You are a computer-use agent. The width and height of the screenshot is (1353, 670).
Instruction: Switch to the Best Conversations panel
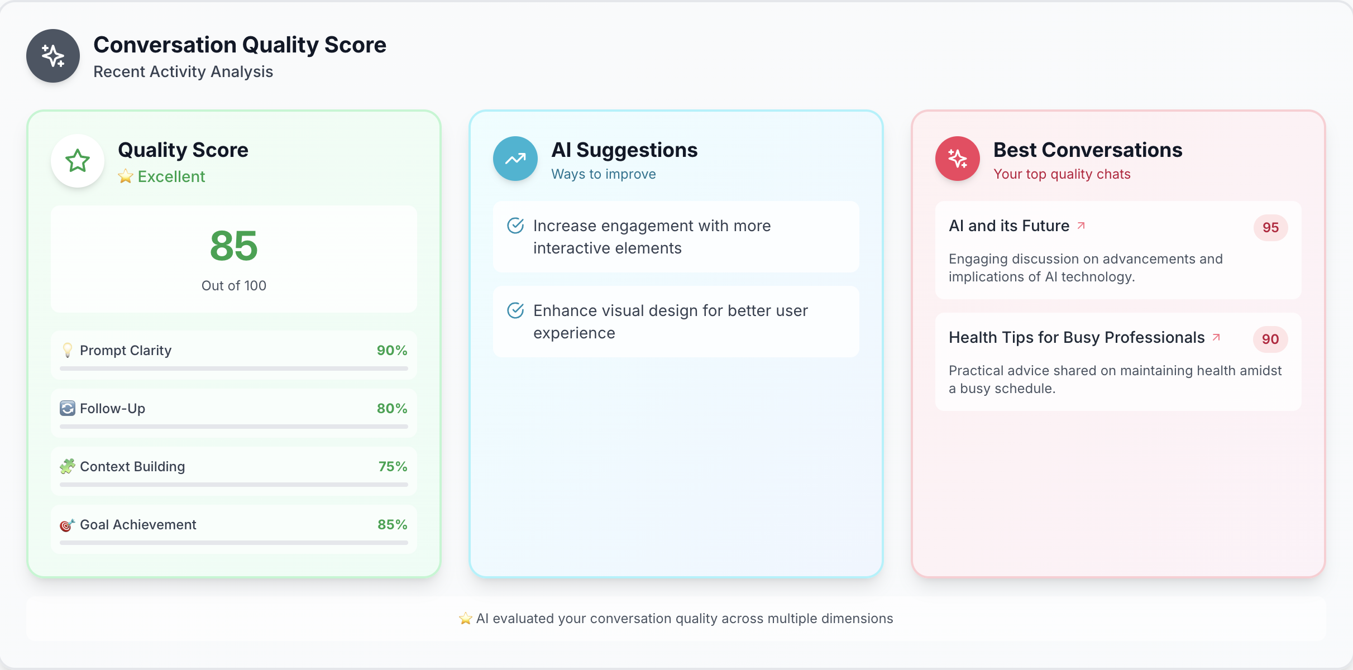(1088, 149)
